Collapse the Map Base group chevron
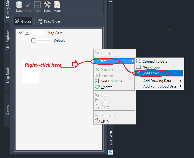This screenshot has height=158, width=194. click(20, 33)
